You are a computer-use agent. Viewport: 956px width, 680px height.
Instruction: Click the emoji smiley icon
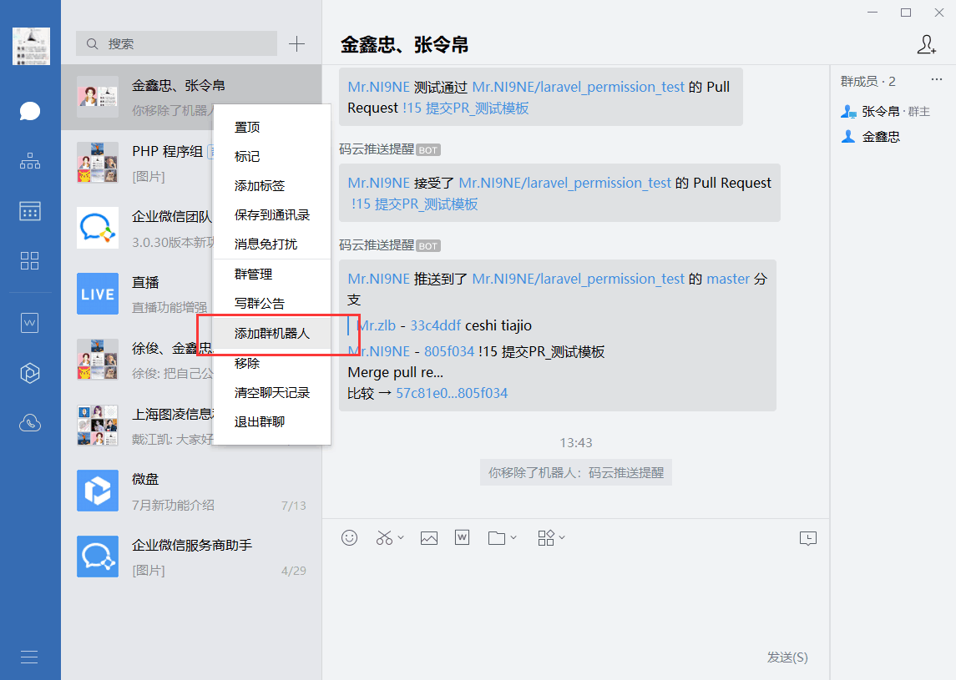click(350, 538)
